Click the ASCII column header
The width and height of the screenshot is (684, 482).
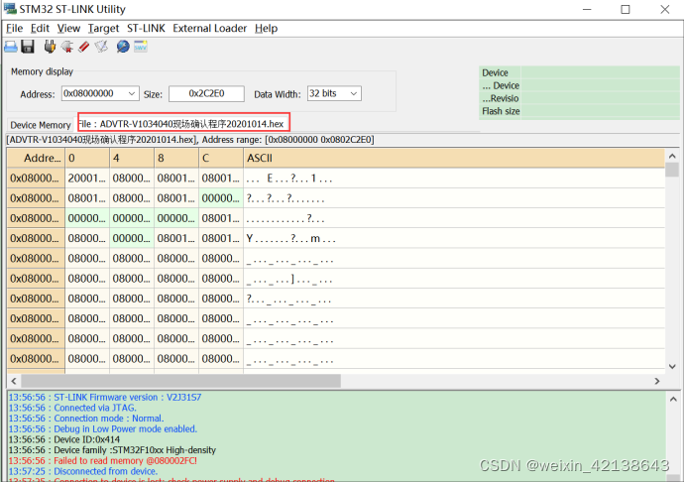click(x=454, y=158)
